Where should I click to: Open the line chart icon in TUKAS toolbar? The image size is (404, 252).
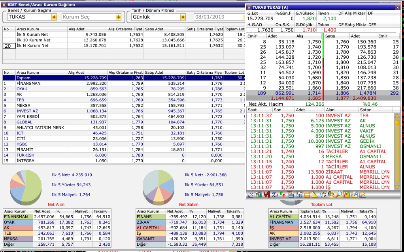pyautogui.click(x=250, y=195)
